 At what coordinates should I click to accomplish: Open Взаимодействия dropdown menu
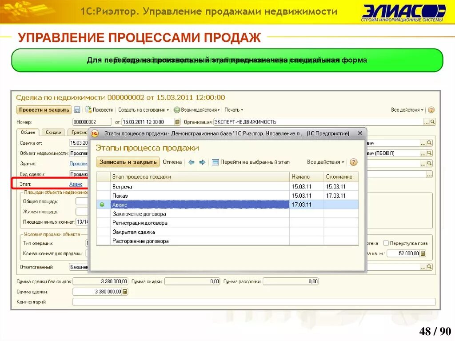click(x=197, y=110)
